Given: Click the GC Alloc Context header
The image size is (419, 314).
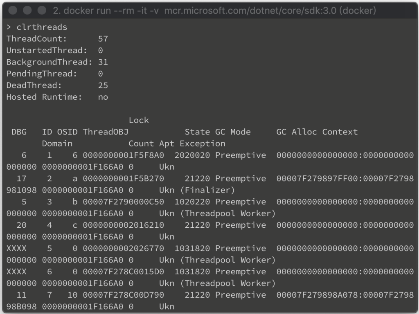Looking at the screenshot, I should 317,132.
